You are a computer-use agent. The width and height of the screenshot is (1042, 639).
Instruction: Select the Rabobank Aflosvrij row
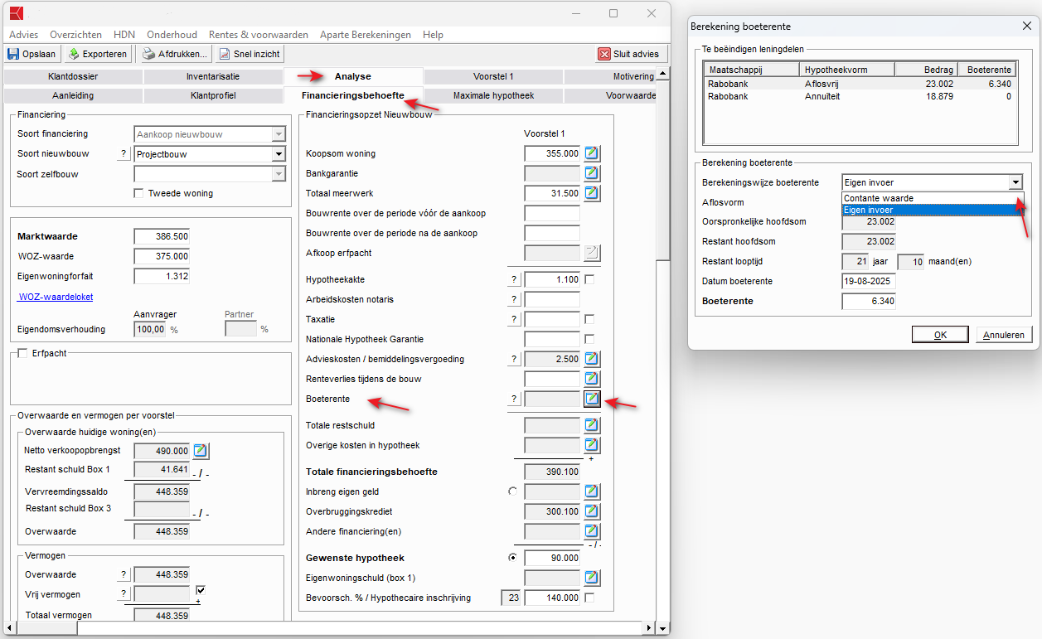coord(859,83)
